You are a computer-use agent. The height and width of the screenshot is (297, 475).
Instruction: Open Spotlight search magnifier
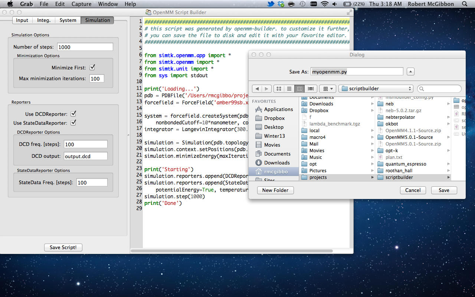[465, 4]
